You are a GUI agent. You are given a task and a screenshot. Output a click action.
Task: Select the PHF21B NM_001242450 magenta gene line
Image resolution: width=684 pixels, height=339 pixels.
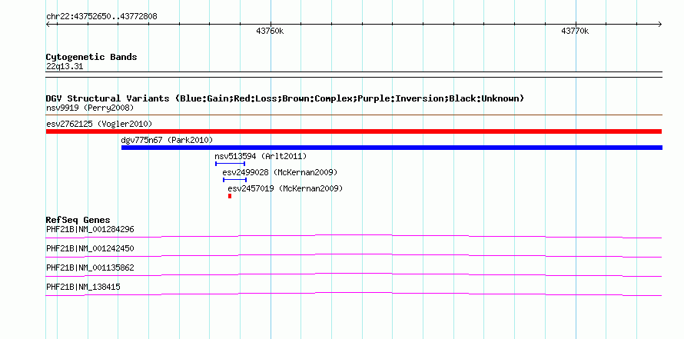pos(354,256)
